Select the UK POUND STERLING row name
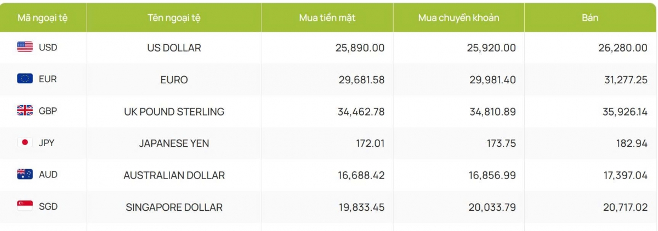658x231 pixels. [x=174, y=112]
